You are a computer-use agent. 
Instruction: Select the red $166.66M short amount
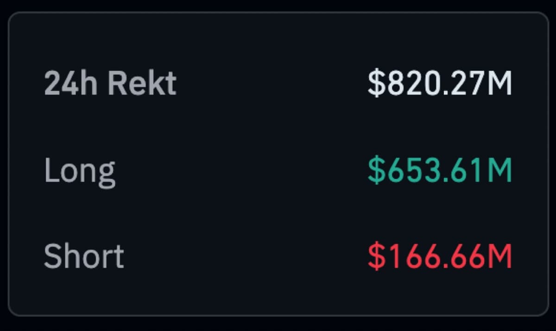[x=440, y=257]
